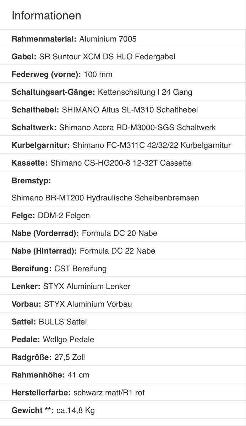
Task: Tap the Radgröße 27,5 Zoll row
Action: pos(123,357)
